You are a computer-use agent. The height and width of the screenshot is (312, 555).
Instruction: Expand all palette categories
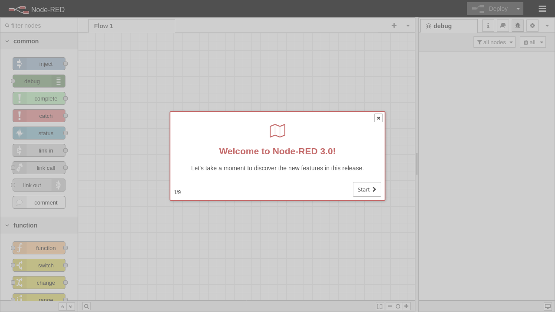click(71, 306)
